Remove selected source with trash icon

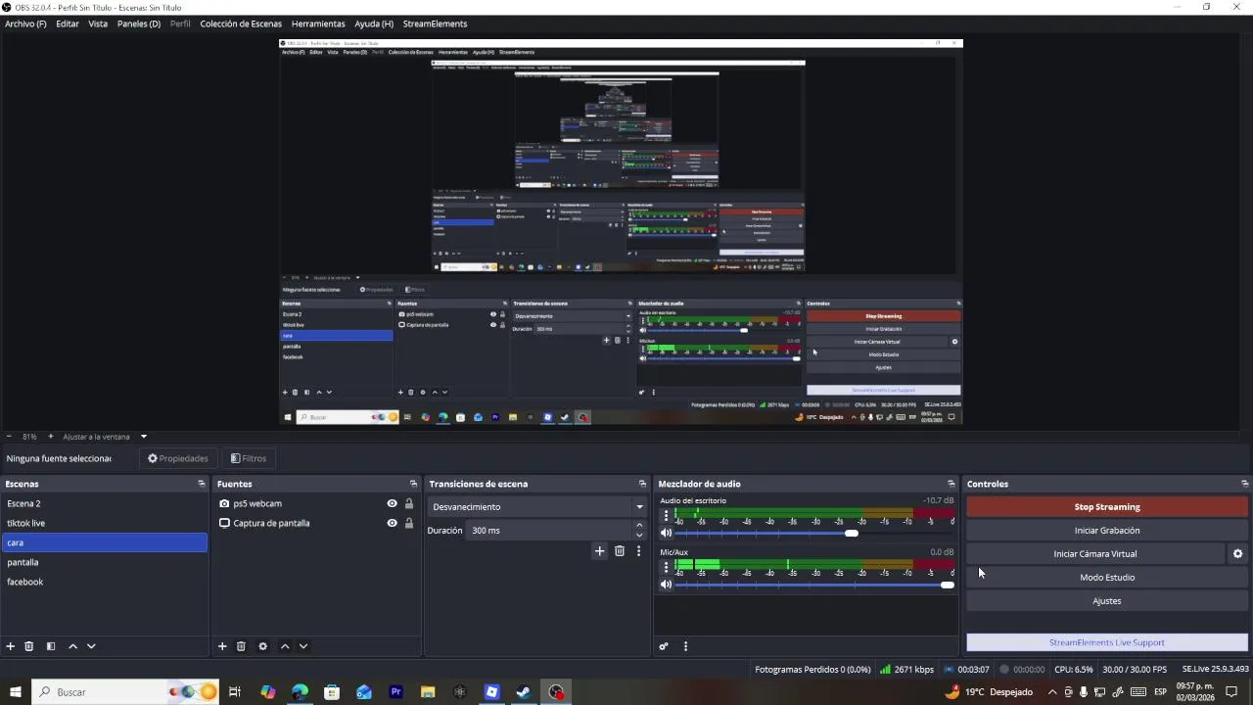(241, 646)
